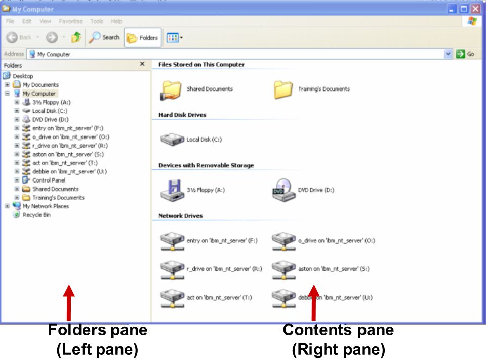Select entry on ibm_nt_server (F:) in tree
486x364 pixels.
click(68, 128)
